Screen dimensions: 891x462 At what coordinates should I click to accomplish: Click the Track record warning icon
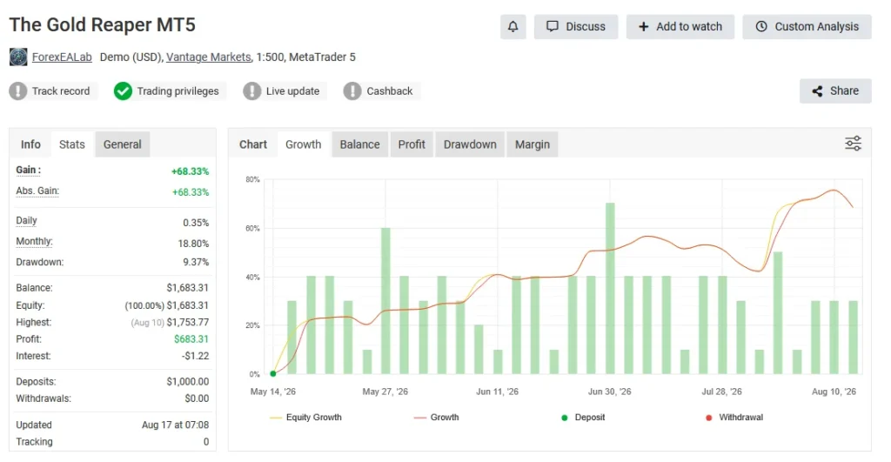pyautogui.click(x=18, y=91)
